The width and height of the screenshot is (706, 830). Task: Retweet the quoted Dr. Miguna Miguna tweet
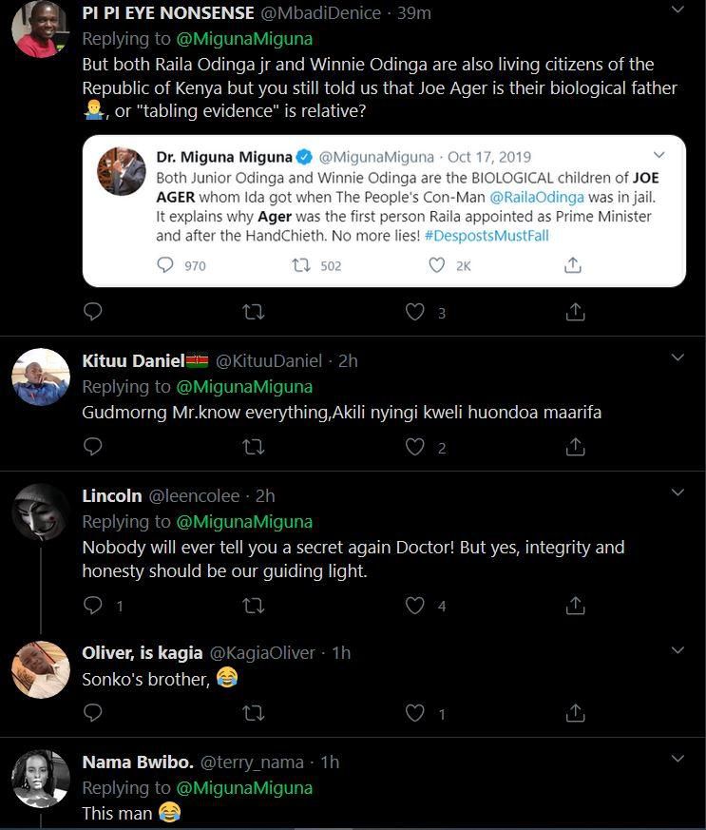302,265
